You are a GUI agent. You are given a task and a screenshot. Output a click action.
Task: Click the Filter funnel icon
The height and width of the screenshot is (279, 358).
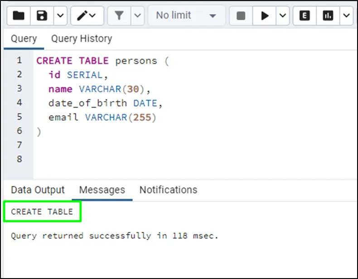click(119, 16)
